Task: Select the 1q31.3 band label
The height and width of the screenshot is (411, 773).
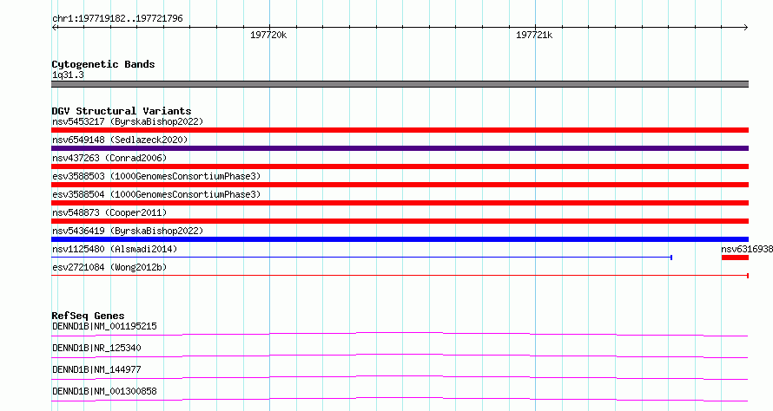Action: pos(68,75)
